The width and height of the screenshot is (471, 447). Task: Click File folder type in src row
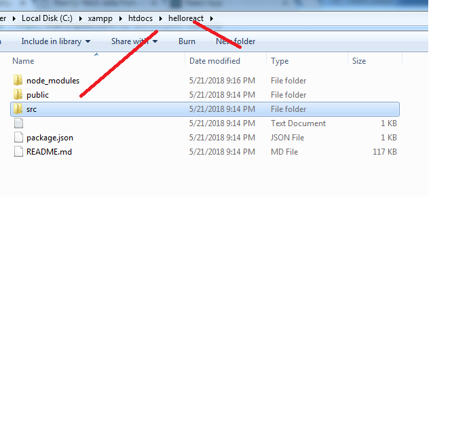(288, 109)
